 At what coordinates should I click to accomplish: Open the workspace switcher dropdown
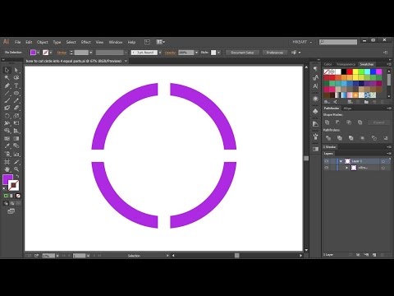302,42
